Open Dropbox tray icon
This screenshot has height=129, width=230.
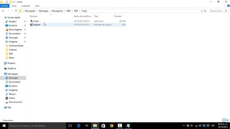(188, 126)
